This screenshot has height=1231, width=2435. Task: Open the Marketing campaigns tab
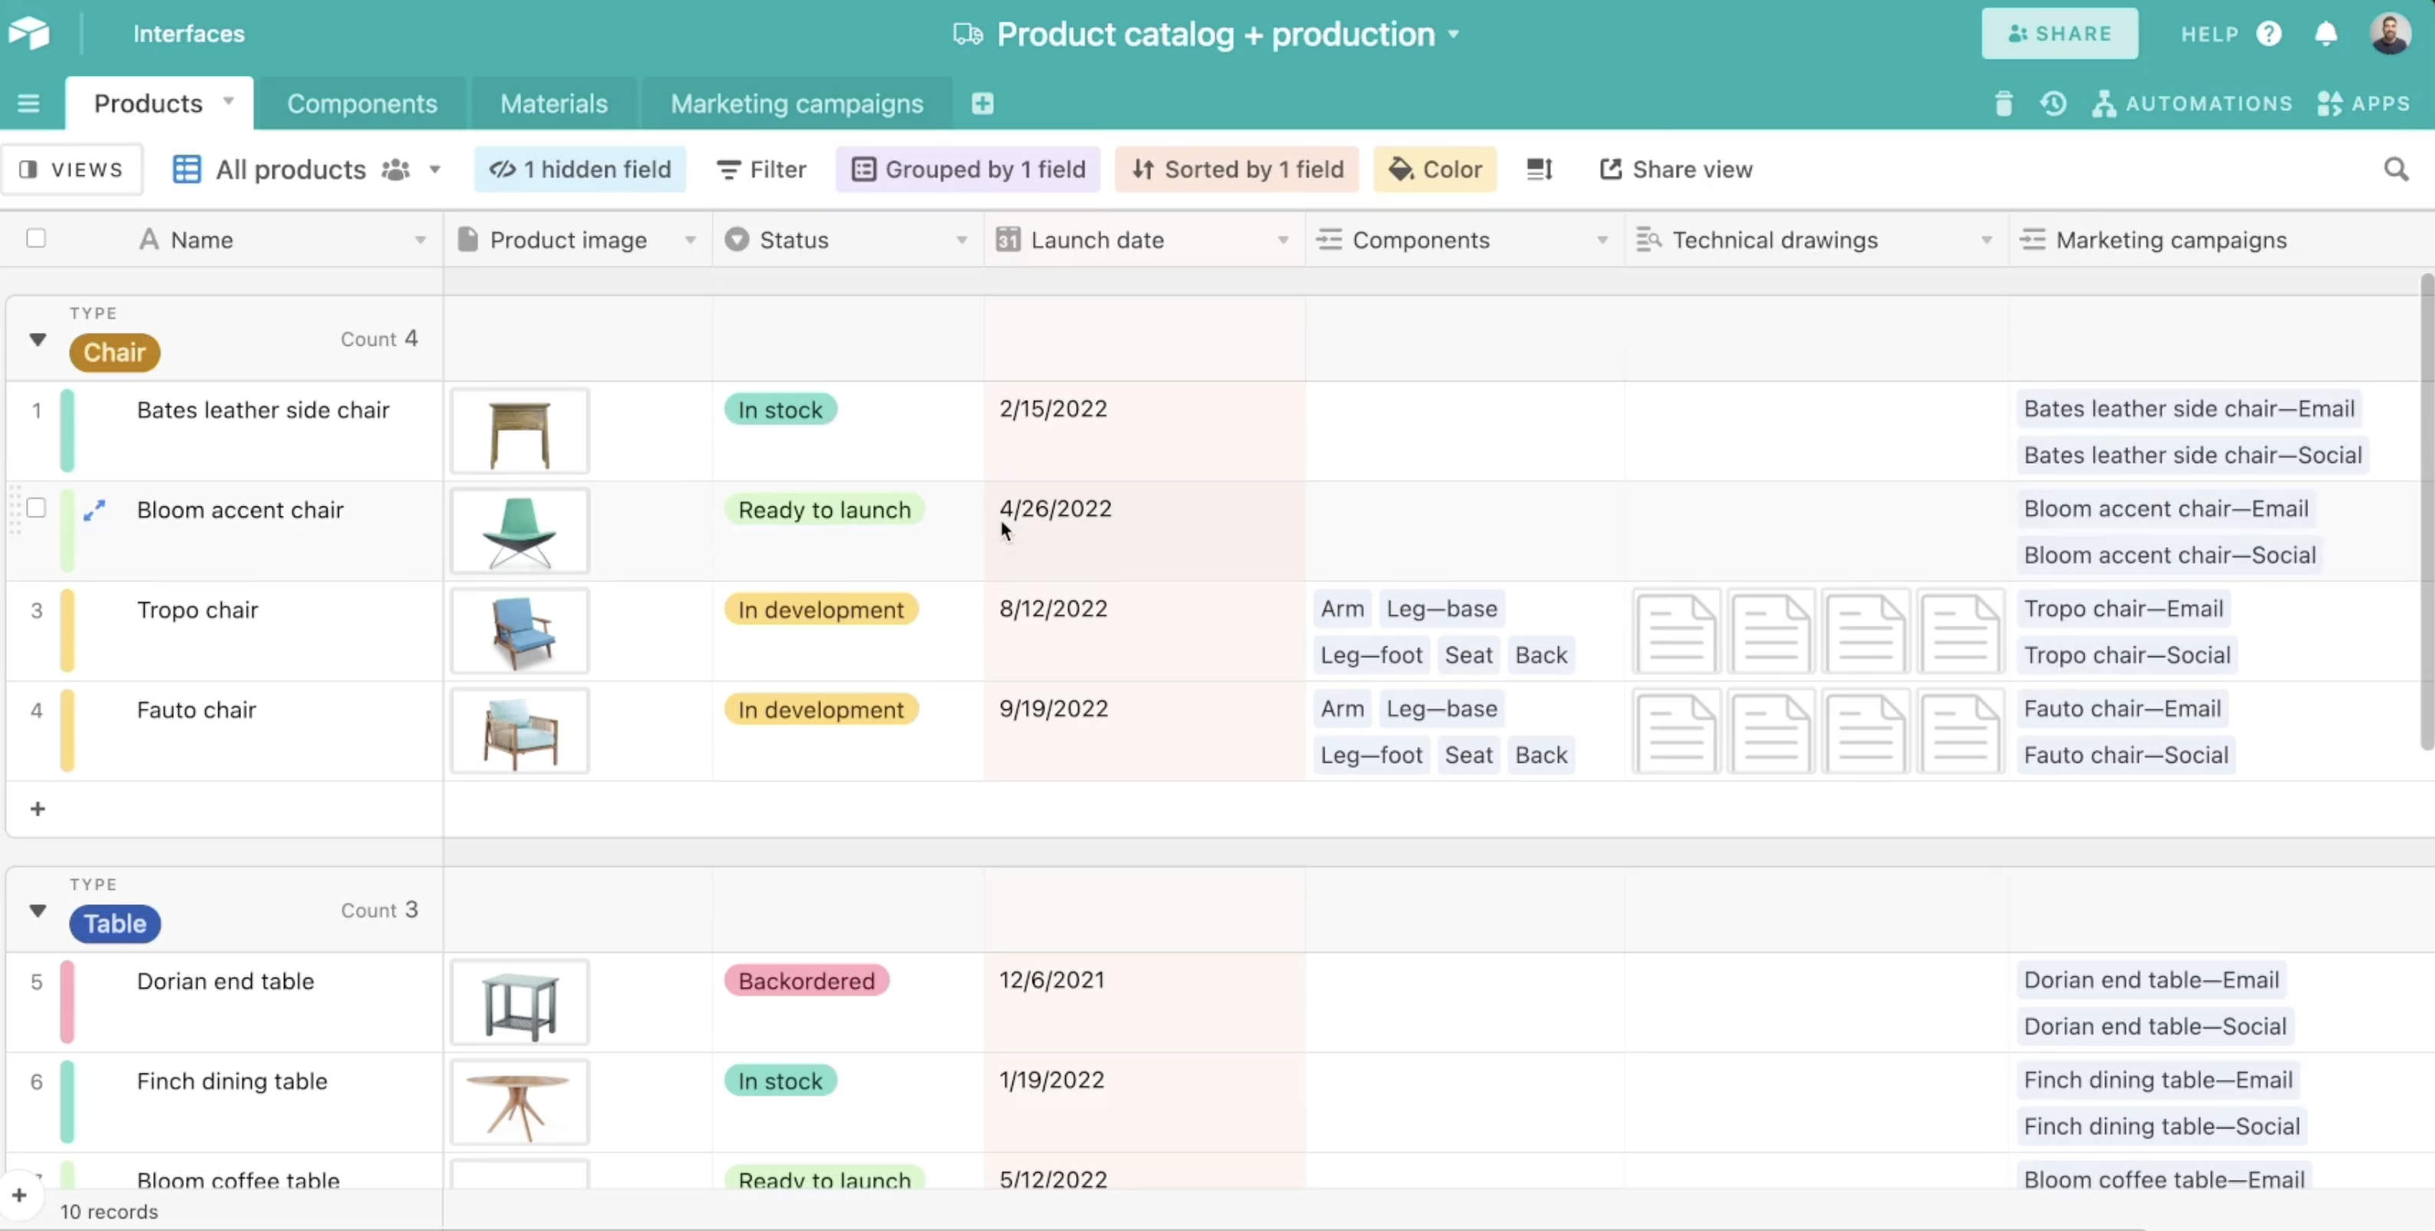pos(796,104)
